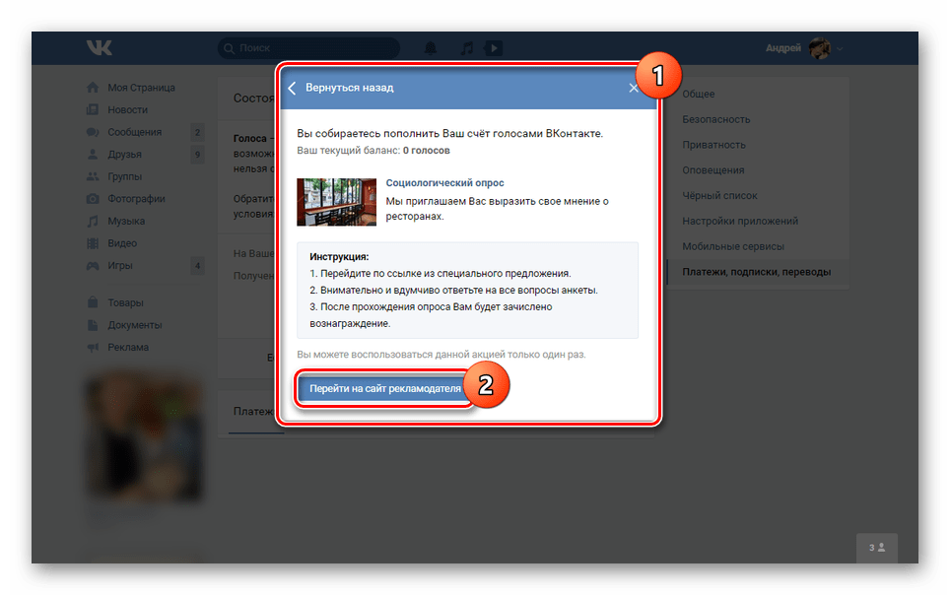The image size is (950, 595).
Task: Open Друзья from sidebar
Action: point(125,155)
